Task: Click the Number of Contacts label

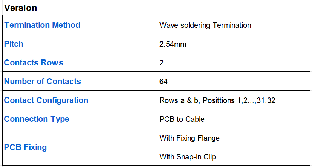Action: pyautogui.click(x=42, y=81)
